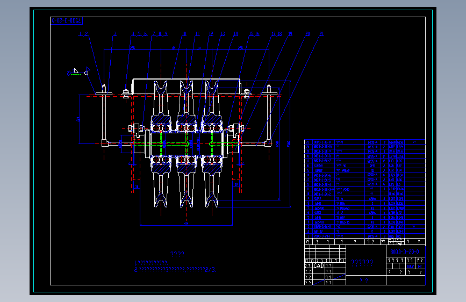466x302 pixels.
Task: Select balloon number 2 callout
Action: click(x=87, y=34)
